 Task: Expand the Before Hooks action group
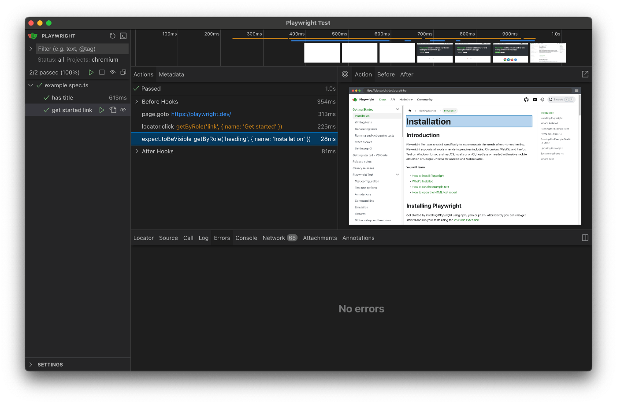[137, 102]
